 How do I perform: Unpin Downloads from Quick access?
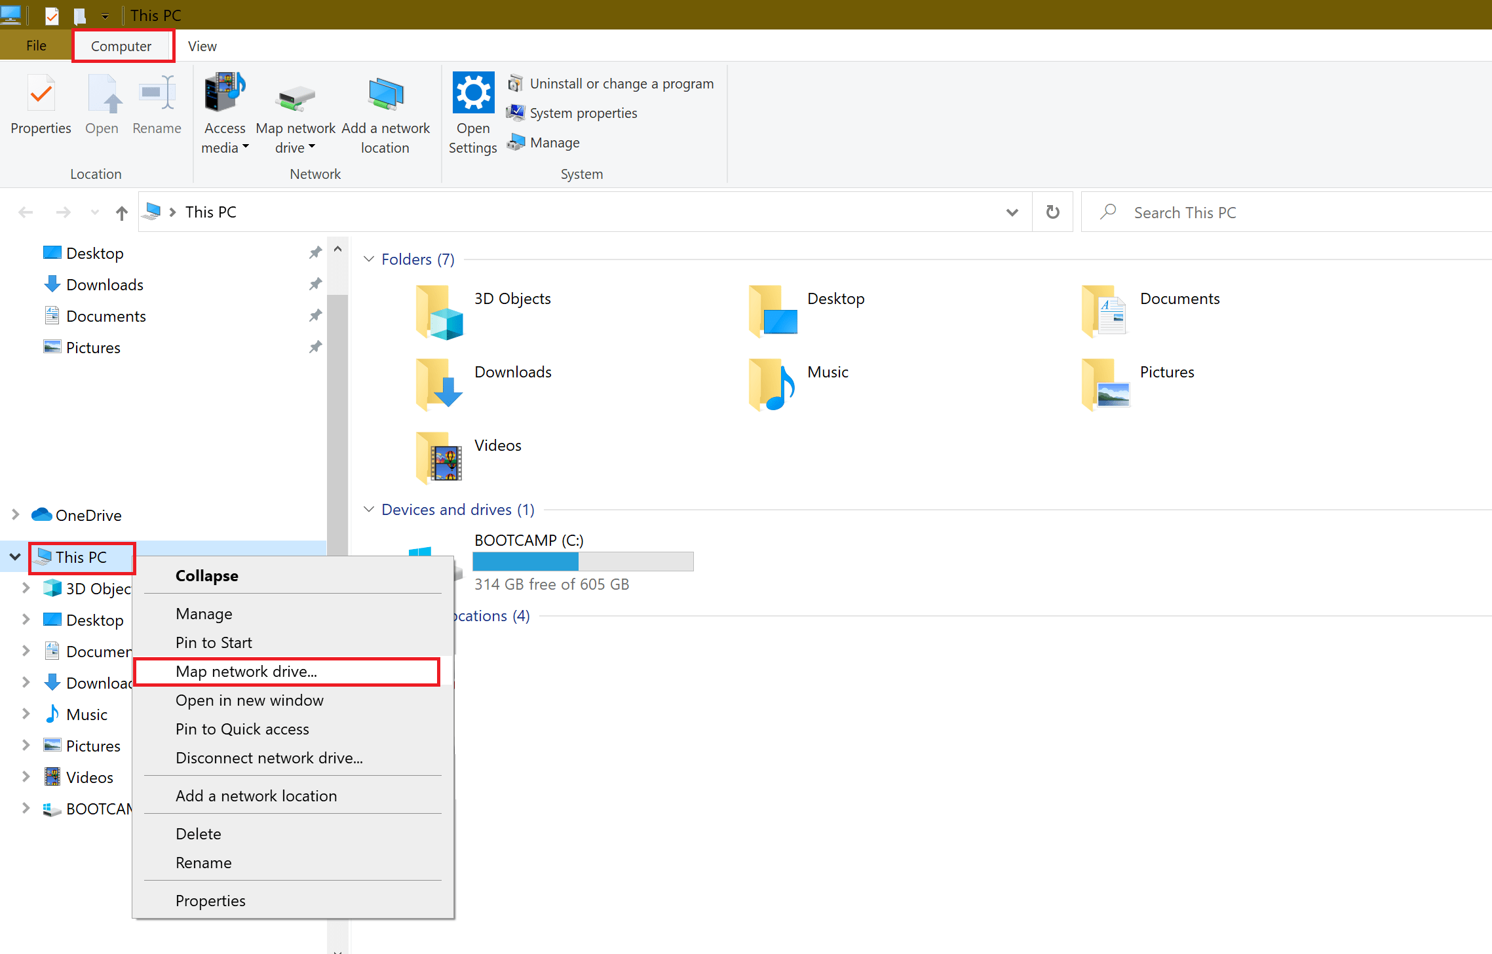tap(315, 283)
